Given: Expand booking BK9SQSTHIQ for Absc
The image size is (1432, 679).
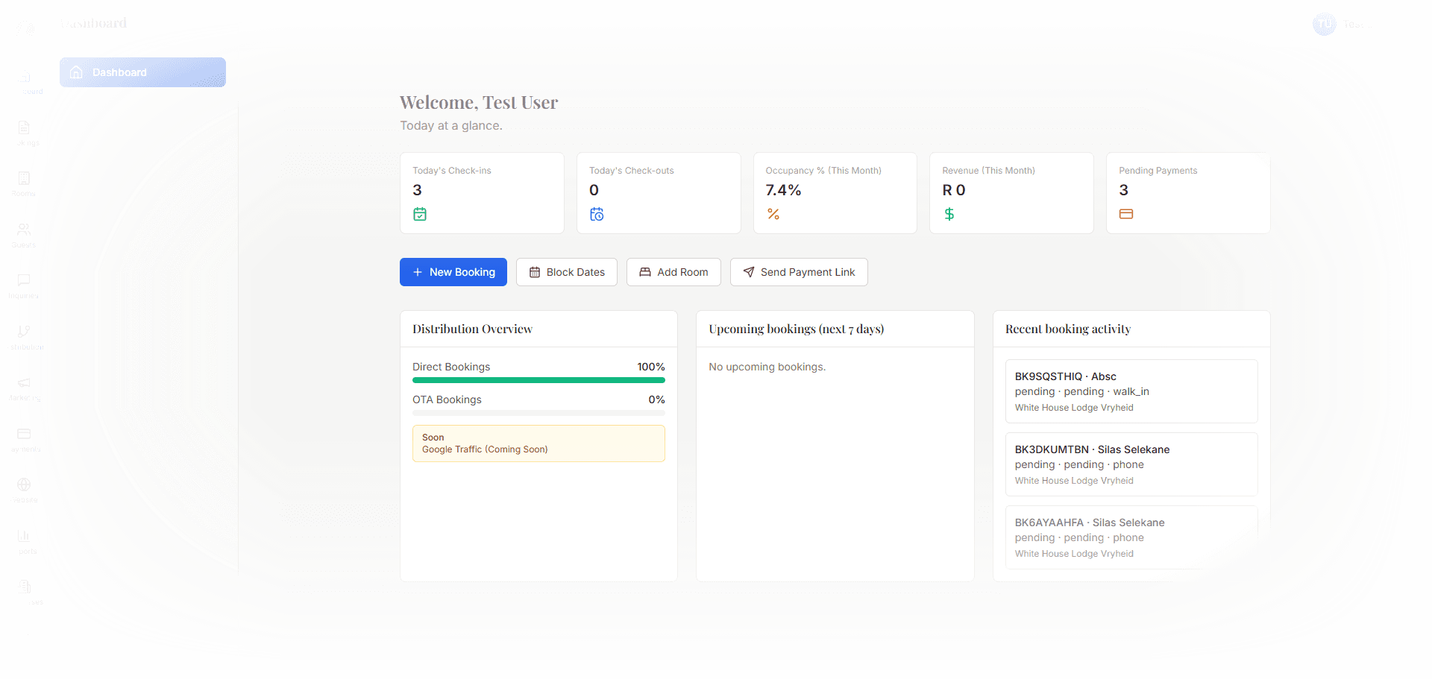Looking at the screenshot, I should coord(1131,391).
